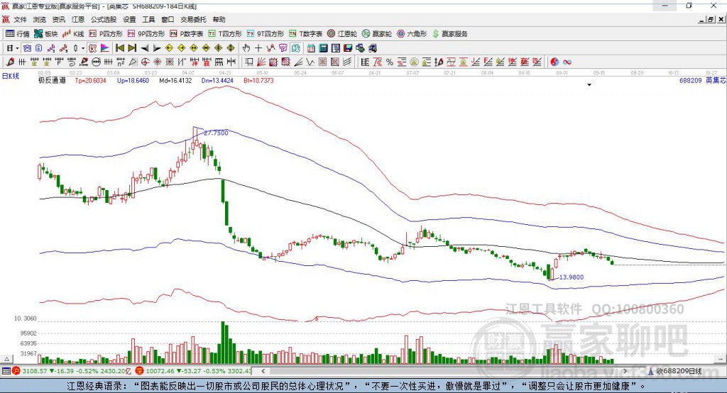Click the 沪 Shanghai index indicator
This screenshot has width=727, height=393.
click(16, 371)
